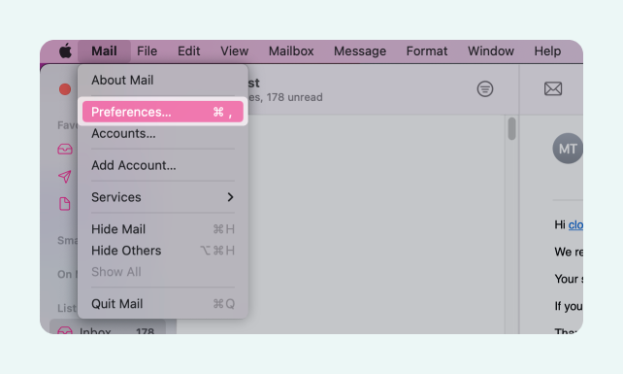
Task: Select the Drafts document icon
Action: (65, 204)
